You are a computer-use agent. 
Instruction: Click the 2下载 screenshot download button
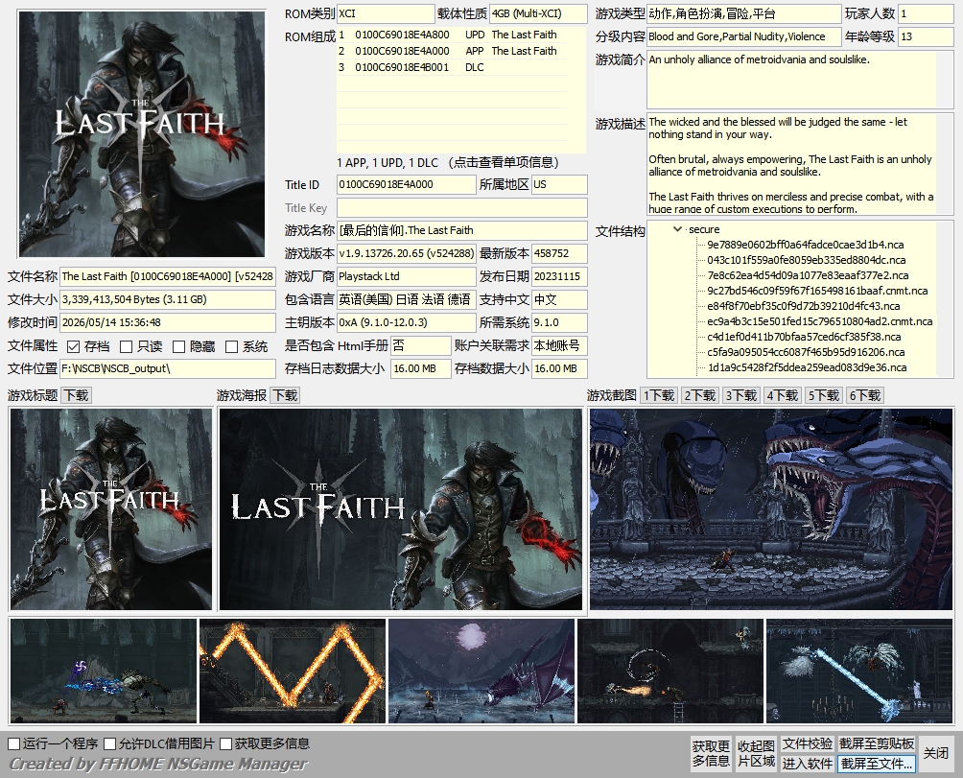pos(700,395)
